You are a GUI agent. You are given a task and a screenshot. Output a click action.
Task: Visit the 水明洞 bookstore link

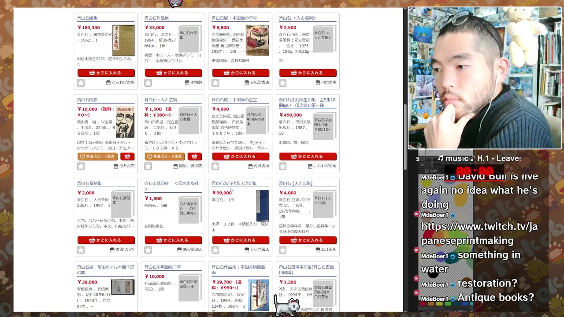(193, 82)
